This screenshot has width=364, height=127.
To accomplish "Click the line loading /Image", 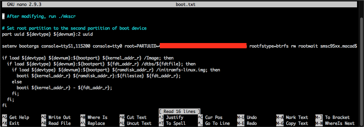I will point(88,58).
